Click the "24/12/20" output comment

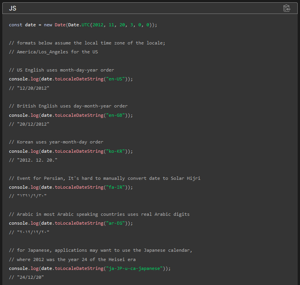coord(30,277)
